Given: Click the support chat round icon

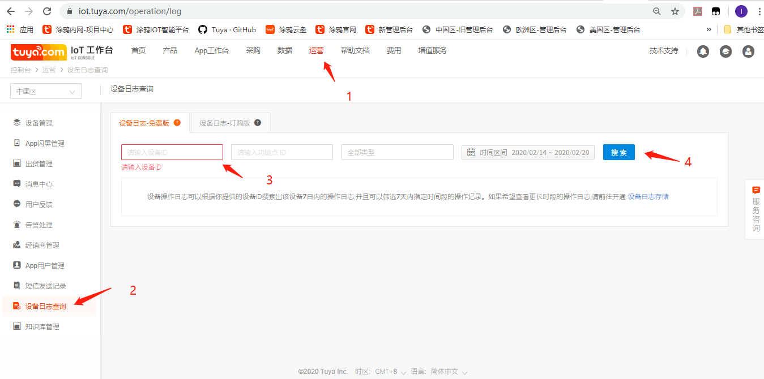Looking at the screenshot, I should (x=725, y=51).
